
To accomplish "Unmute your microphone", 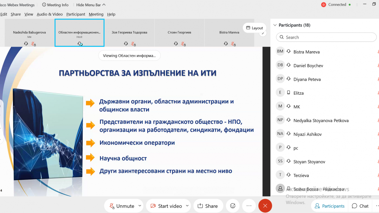I will [121, 206].
